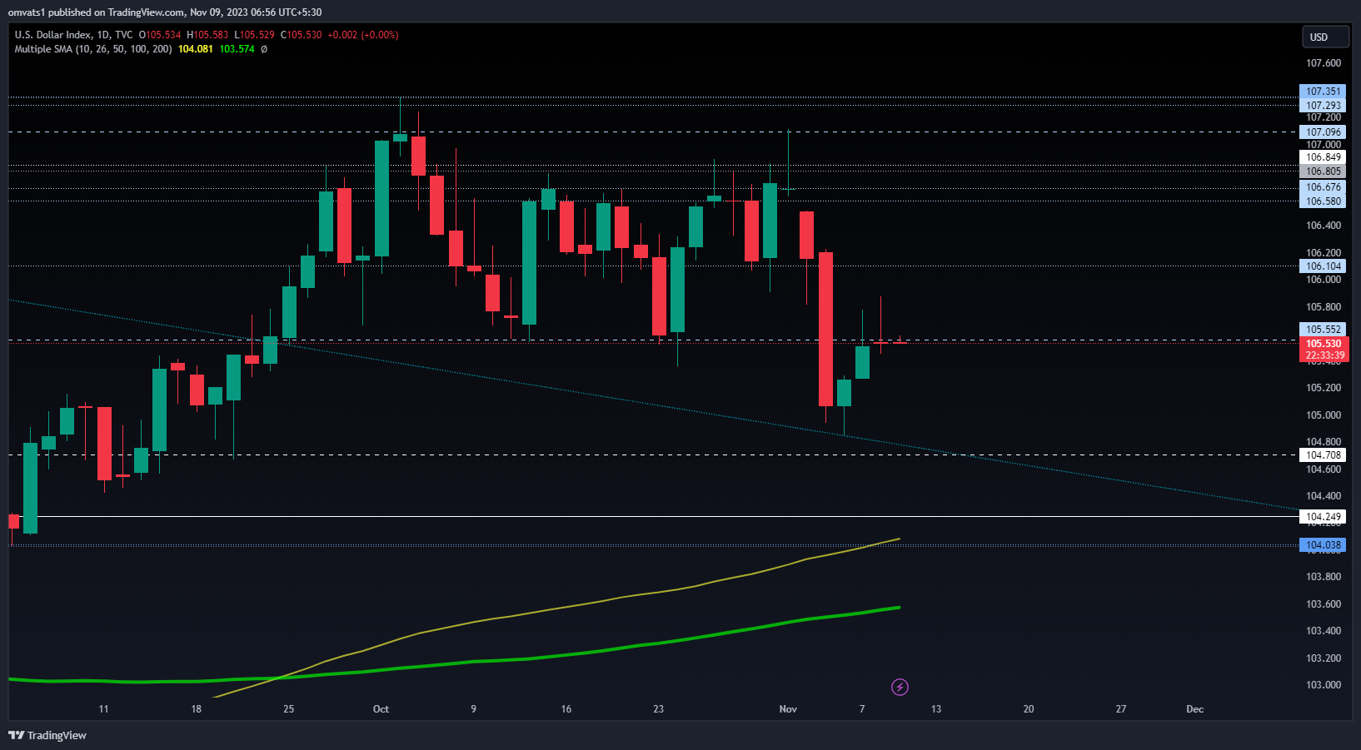Click the 104.708 price label

pos(1323,455)
